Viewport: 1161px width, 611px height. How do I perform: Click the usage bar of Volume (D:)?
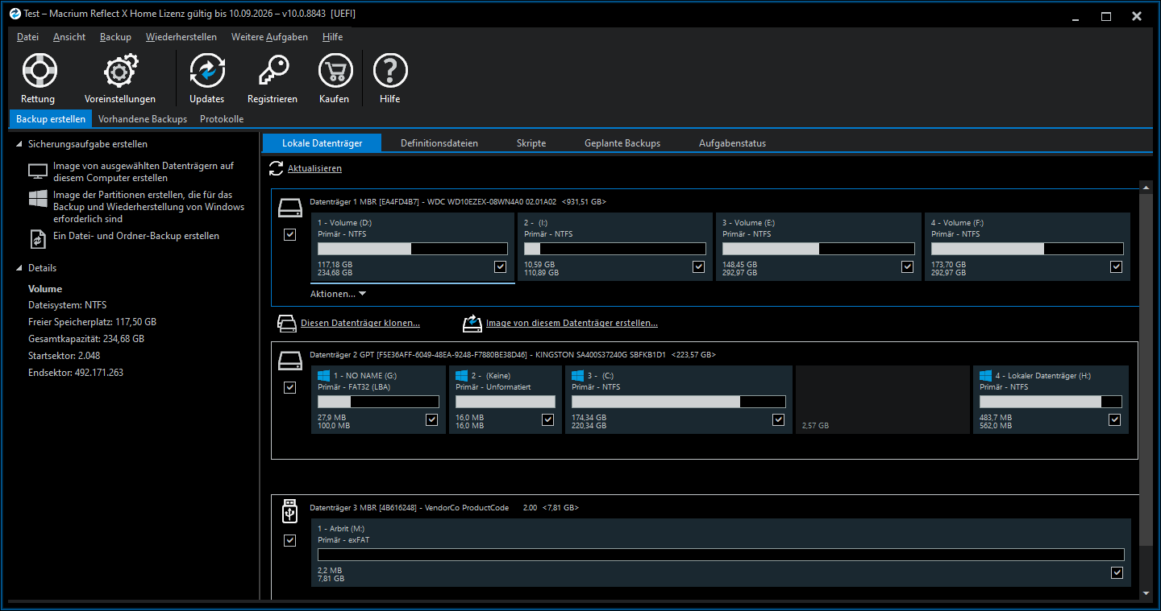413,249
